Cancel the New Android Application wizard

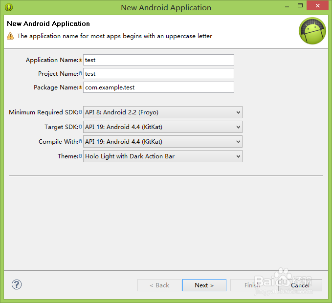(300, 285)
